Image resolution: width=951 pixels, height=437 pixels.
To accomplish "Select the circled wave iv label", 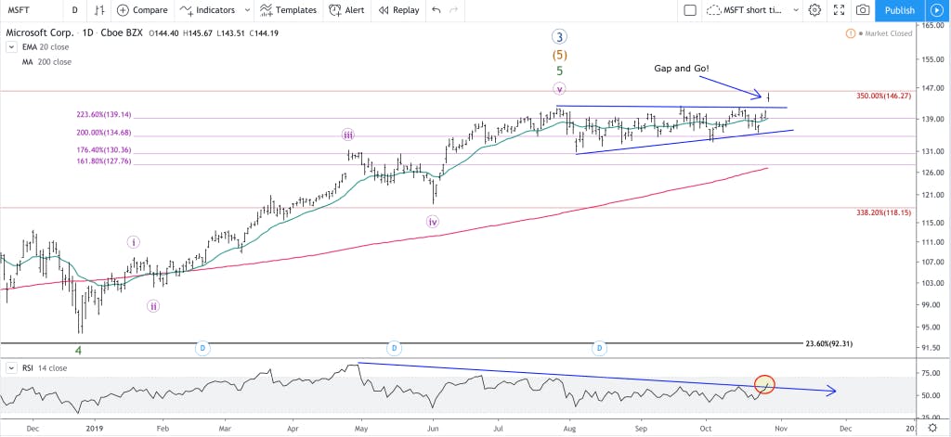I will [x=432, y=221].
